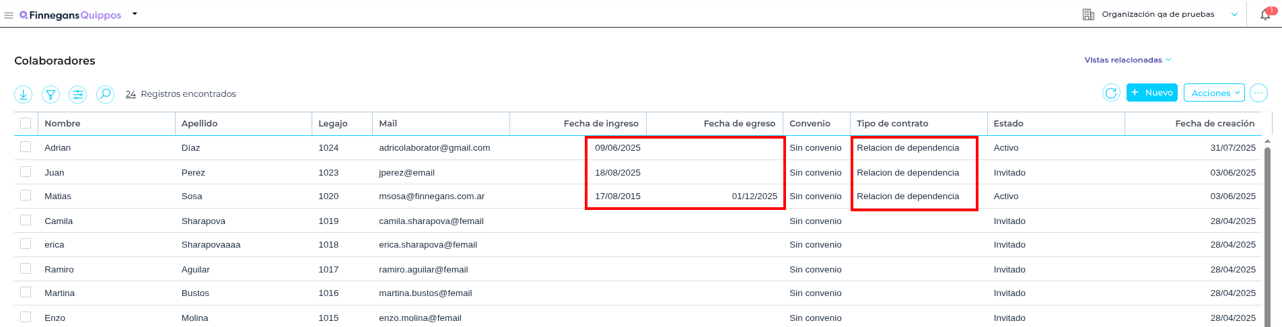The height and width of the screenshot is (327, 1282).
Task: Open the more options ellipsis button
Action: [1258, 93]
